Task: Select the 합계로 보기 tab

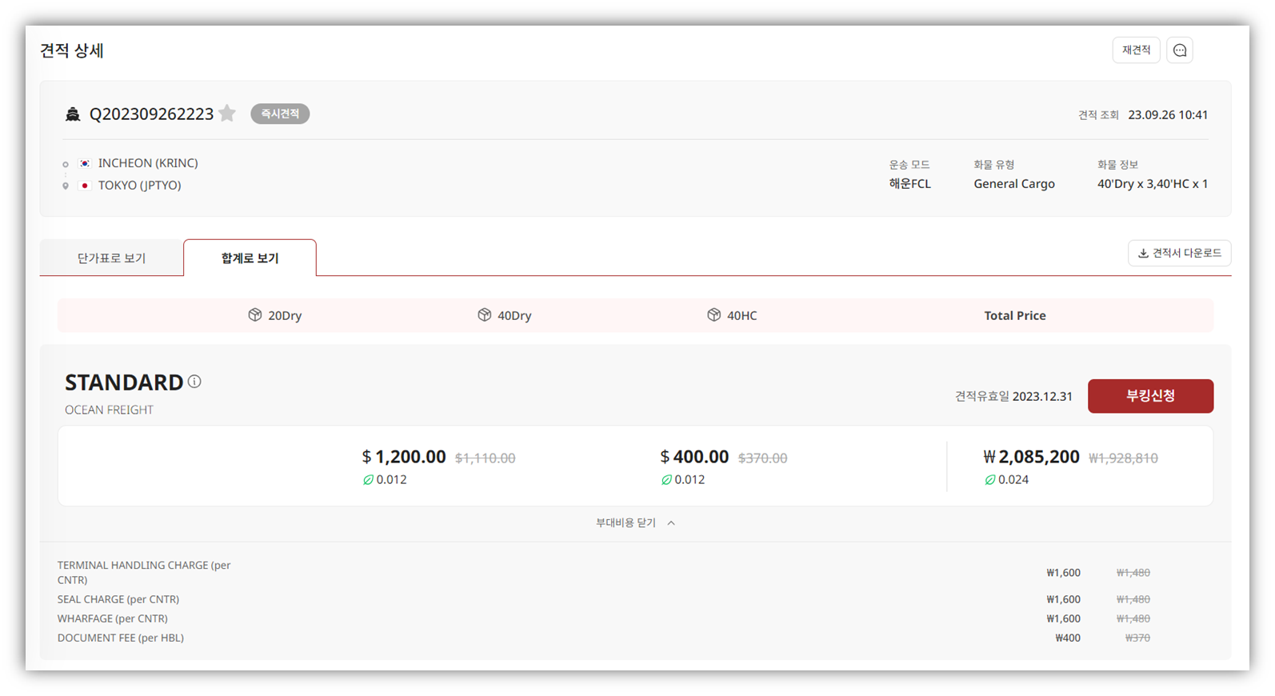Action: click(x=250, y=258)
